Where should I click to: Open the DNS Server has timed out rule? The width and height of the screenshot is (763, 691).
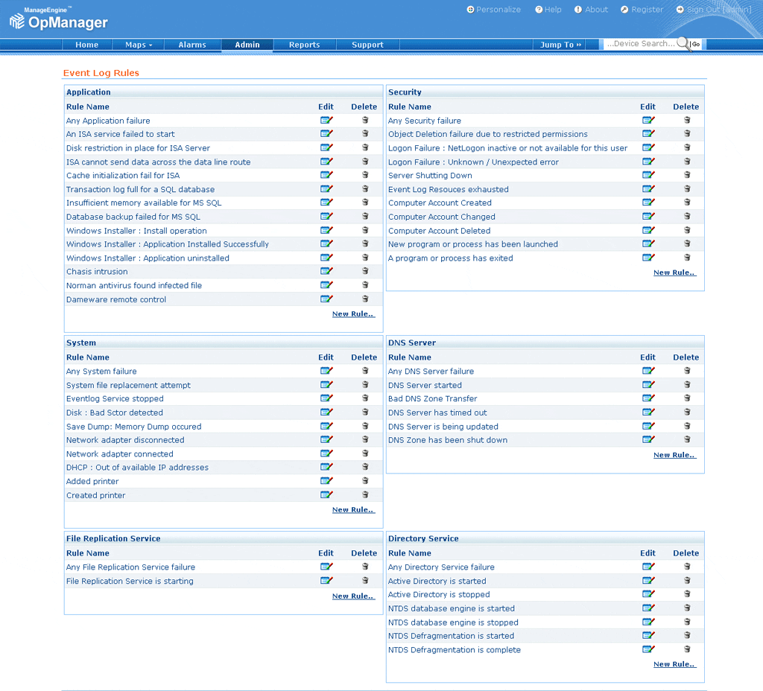[437, 413]
